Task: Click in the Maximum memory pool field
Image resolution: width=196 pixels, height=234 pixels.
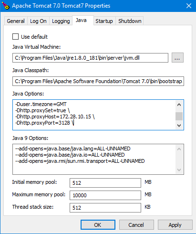Action: (105, 195)
